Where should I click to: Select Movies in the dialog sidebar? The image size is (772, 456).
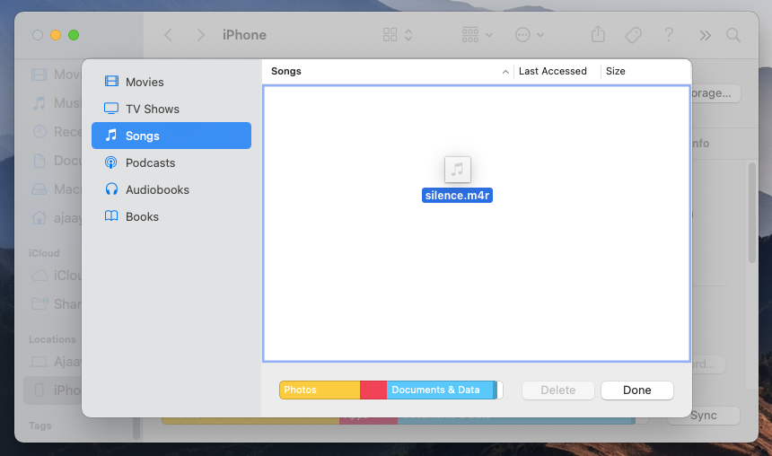click(x=171, y=82)
